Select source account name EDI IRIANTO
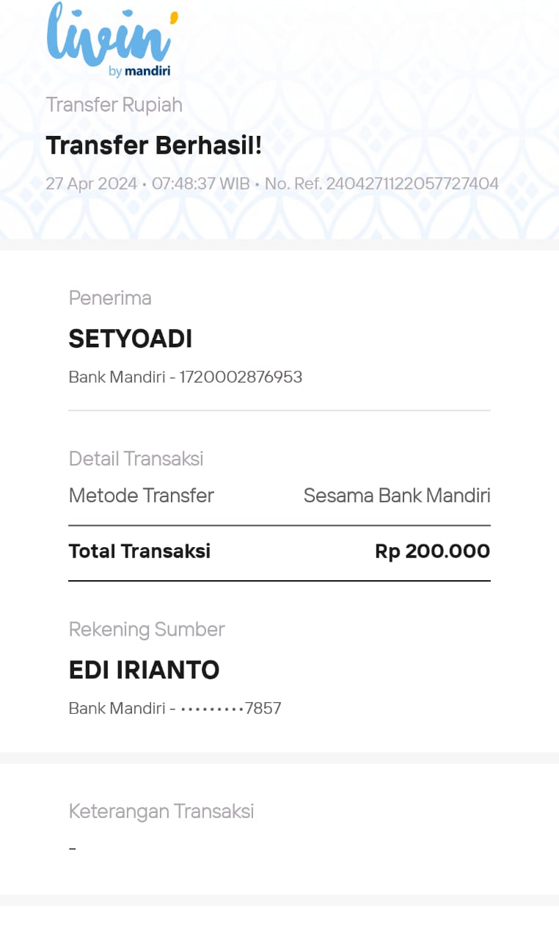 coord(144,670)
